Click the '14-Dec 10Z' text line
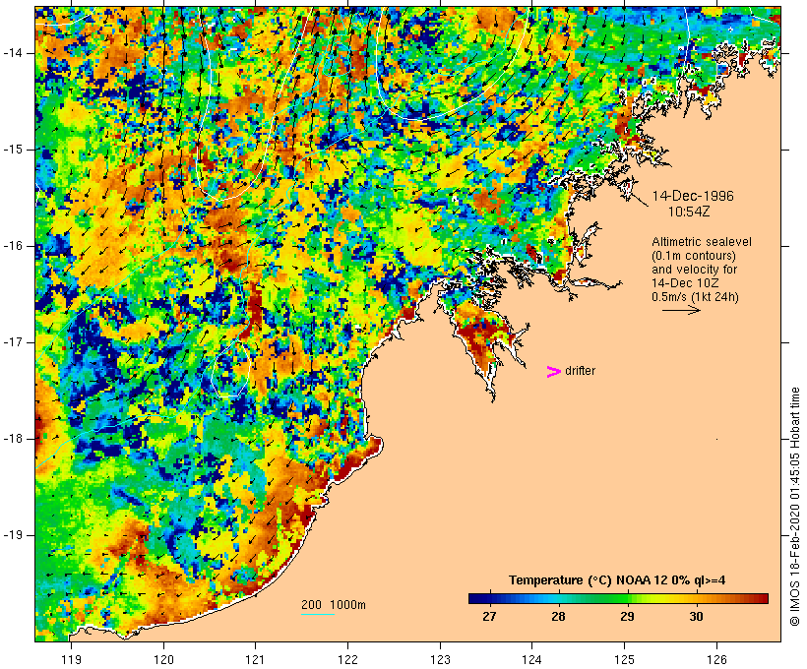The image size is (807, 669). click(x=685, y=283)
